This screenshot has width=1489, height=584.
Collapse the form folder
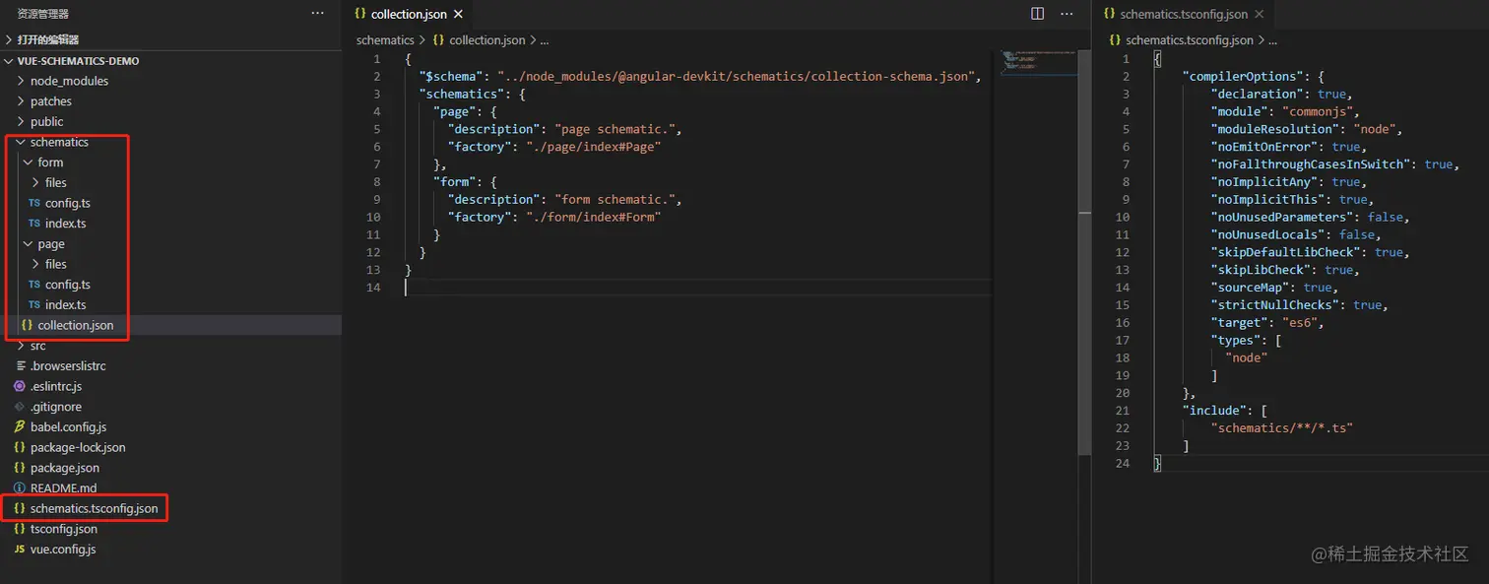[50, 162]
